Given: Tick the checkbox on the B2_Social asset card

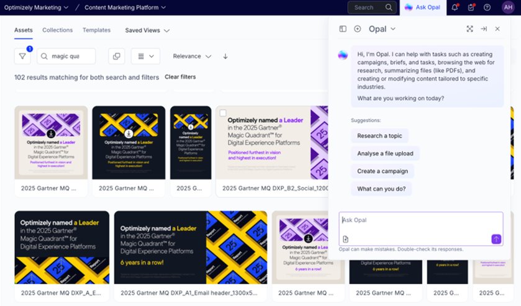Looking at the screenshot, I should click(223, 113).
